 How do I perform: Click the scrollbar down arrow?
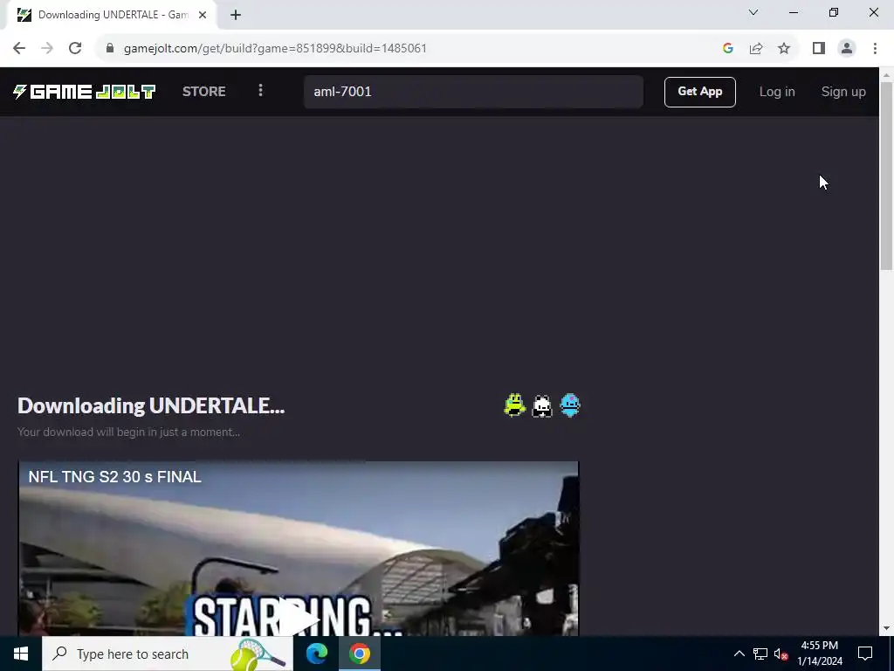886,629
